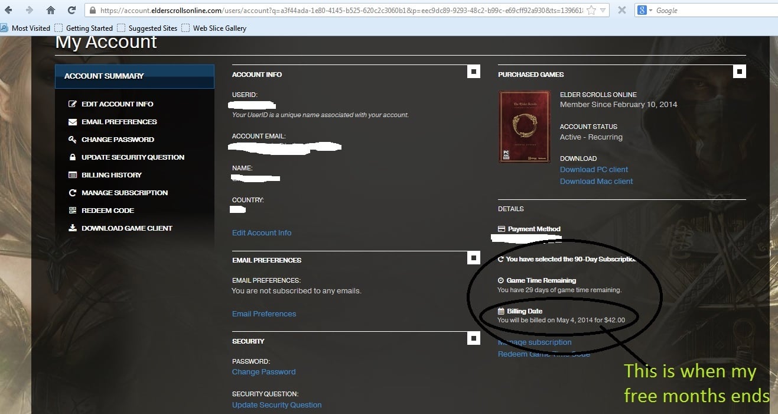Open Getting Started bookmark
Viewport: 778px width, 414px height.
83,28
